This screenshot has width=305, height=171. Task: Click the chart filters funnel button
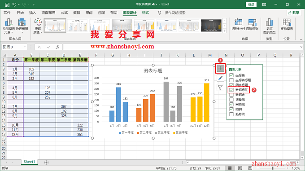point(220,88)
